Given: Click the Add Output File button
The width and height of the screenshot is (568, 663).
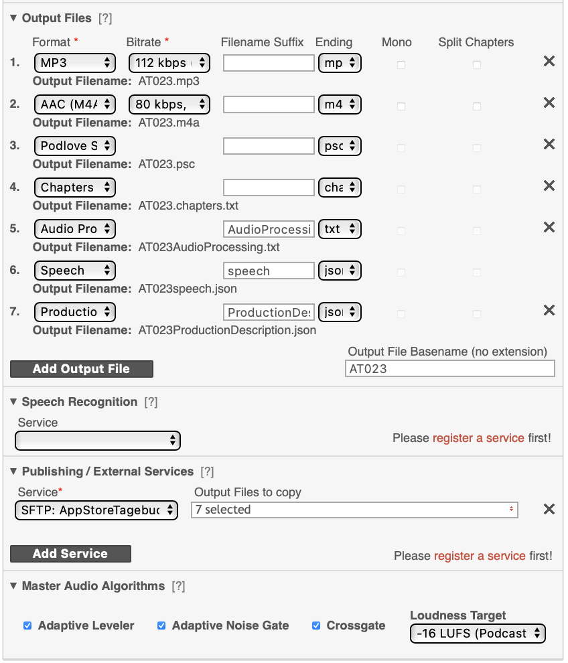Looking at the screenshot, I should click(82, 369).
